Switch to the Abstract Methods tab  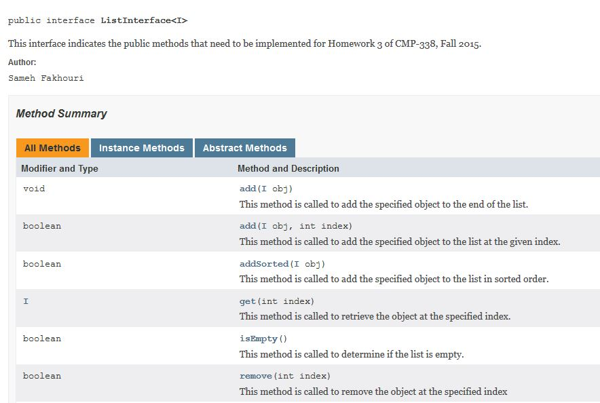[x=245, y=147]
